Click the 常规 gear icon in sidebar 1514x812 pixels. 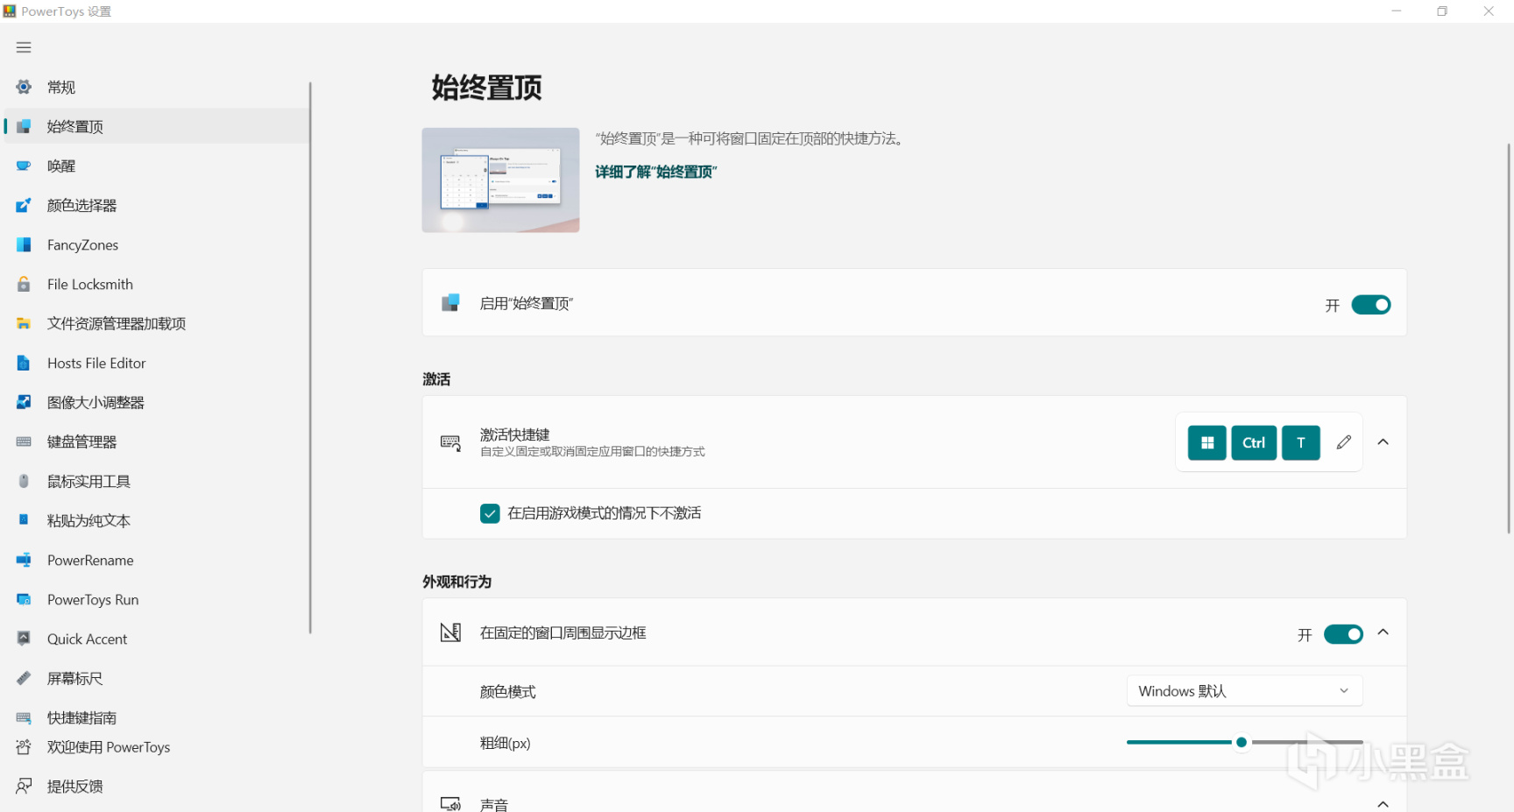(x=24, y=87)
